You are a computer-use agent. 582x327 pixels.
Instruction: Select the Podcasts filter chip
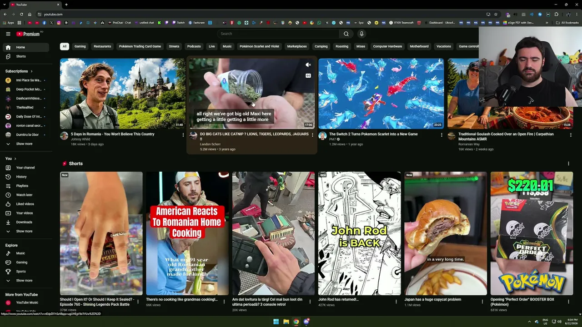[x=194, y=46]
